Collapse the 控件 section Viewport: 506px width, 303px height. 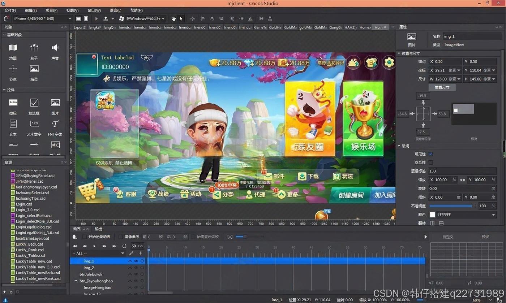coord(4,90)
